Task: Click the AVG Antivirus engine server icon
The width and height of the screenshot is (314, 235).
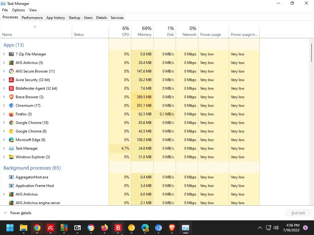Action: [x=11, y=203]
